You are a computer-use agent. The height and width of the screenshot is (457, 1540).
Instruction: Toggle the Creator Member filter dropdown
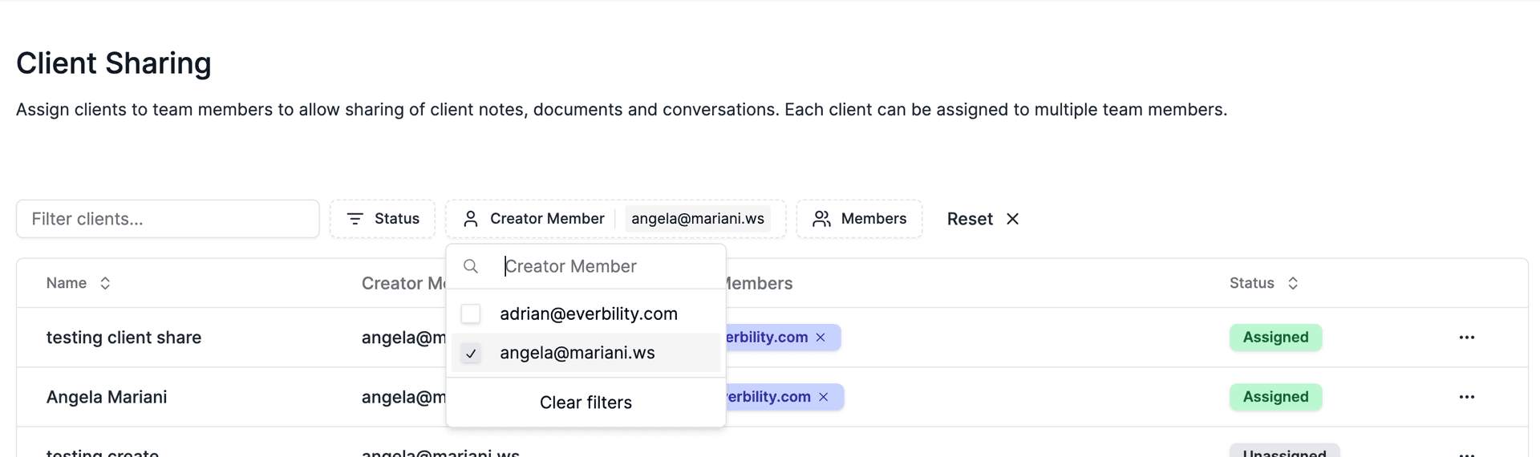point(534,219)
